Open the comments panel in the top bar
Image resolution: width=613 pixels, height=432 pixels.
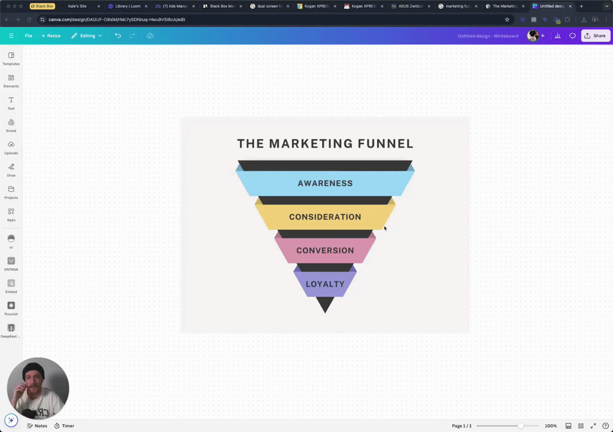[572, 36]
